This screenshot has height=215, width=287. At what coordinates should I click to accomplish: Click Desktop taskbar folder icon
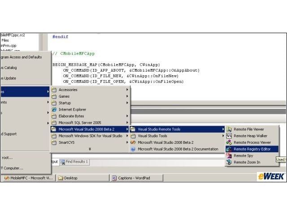coord(61,178)
